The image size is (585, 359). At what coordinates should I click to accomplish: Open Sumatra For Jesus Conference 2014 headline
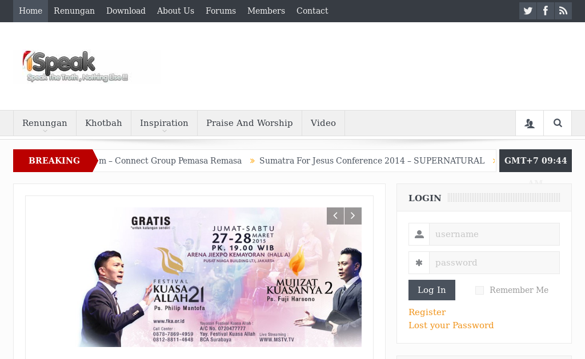click(372, 161)
